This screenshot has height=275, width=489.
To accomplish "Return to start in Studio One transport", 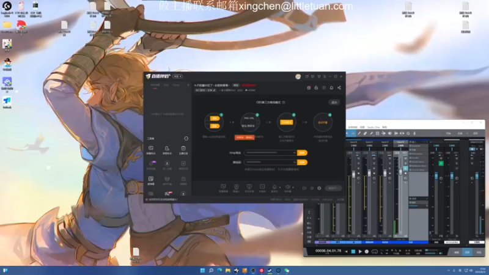I will [x=346, y=251].
